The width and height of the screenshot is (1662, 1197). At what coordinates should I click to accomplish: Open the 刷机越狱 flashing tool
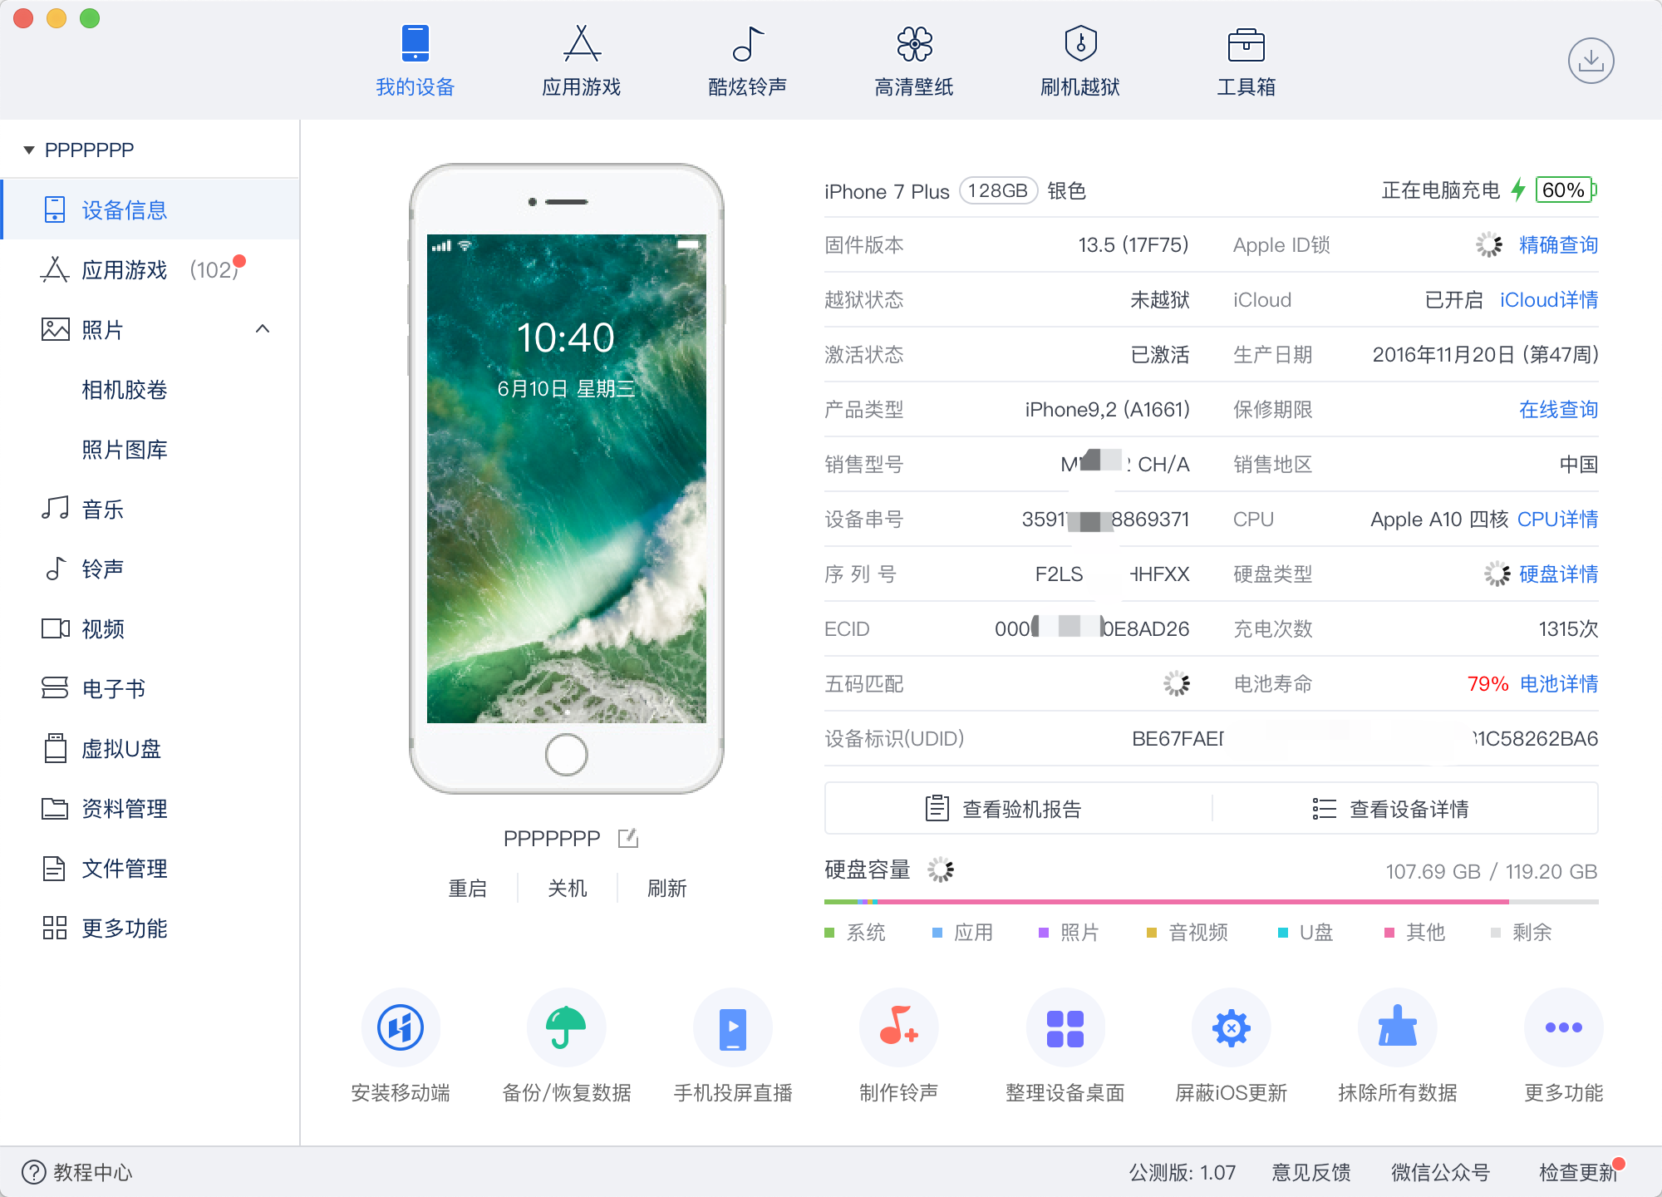point(1078,61)
